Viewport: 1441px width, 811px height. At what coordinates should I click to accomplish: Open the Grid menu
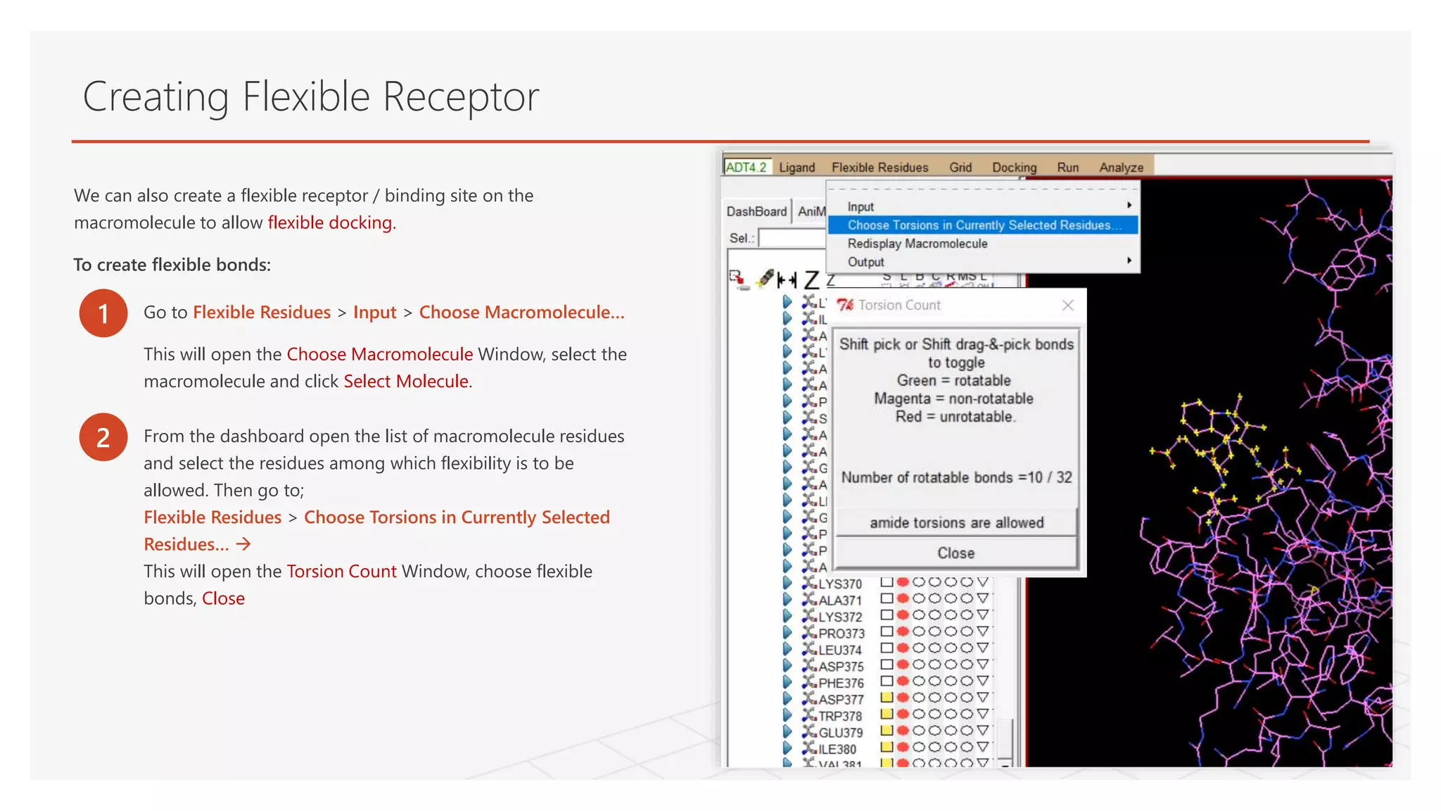click(x=960, y=168)
